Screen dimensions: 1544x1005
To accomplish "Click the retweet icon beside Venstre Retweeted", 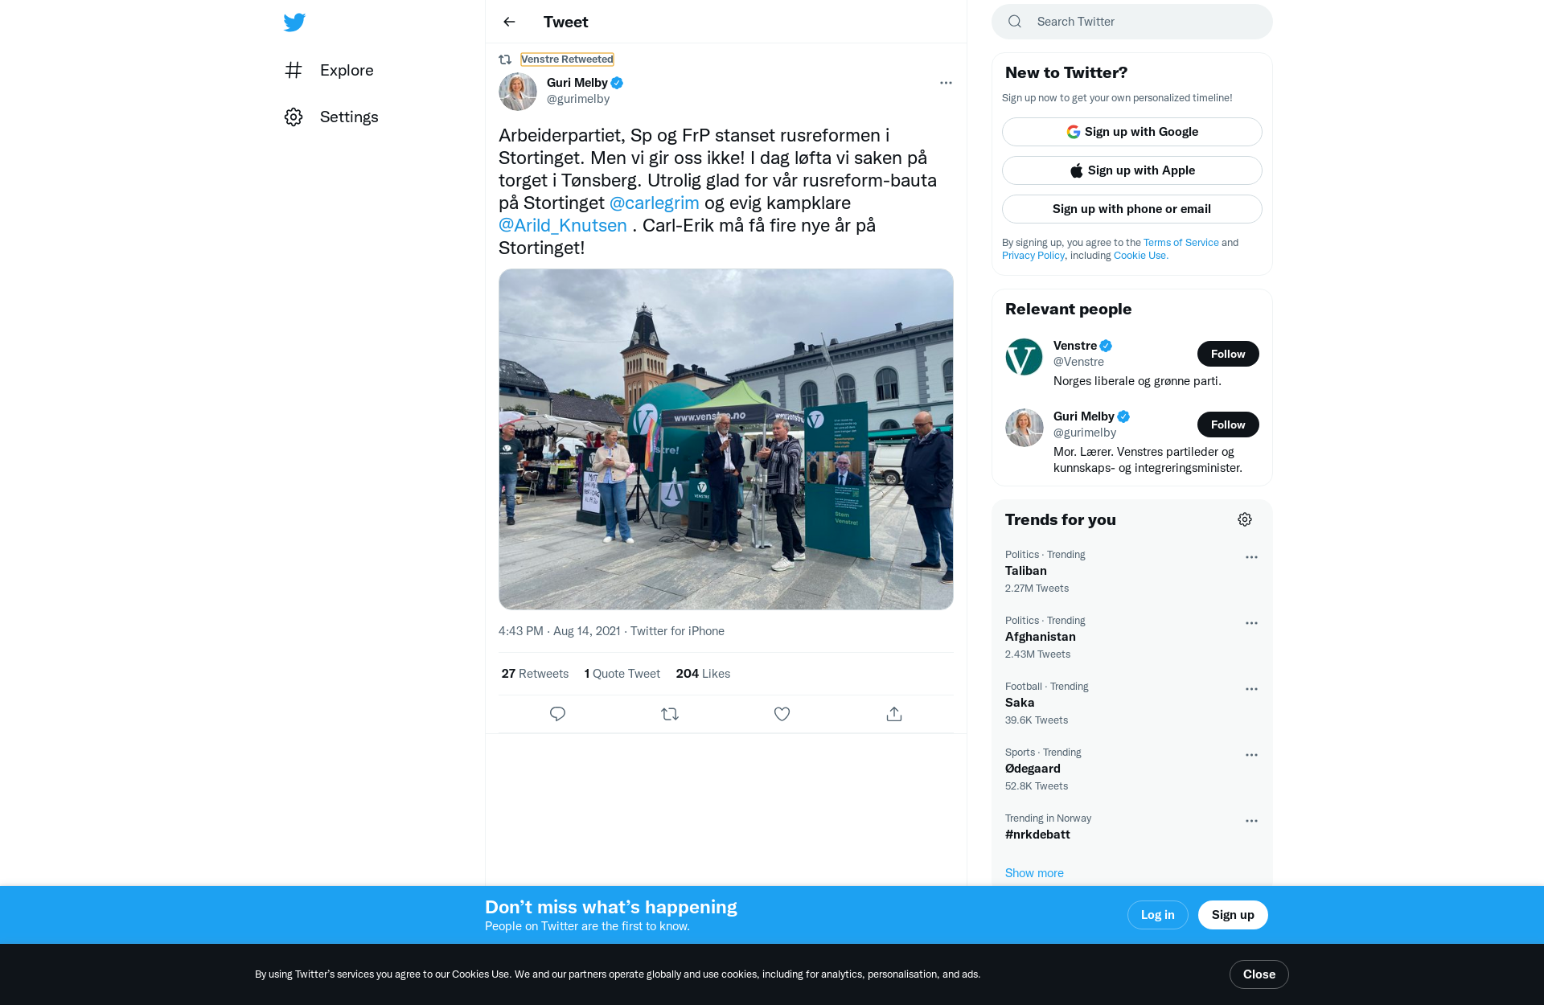I will (505, 59).
